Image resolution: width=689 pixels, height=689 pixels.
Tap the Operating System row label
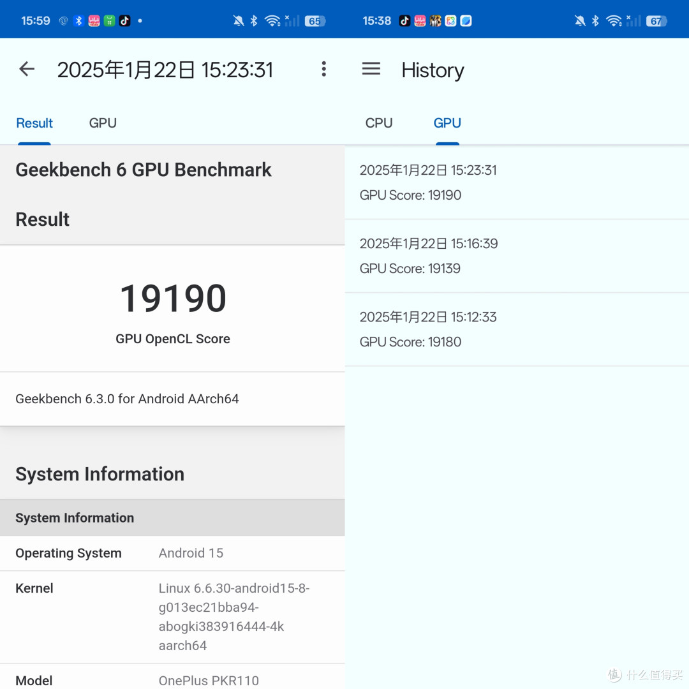point(68,552)
